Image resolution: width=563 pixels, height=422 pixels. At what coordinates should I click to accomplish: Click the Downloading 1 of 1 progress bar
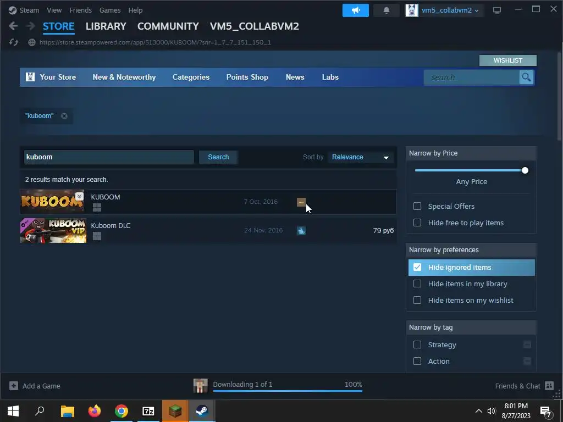tap(287, 391)
